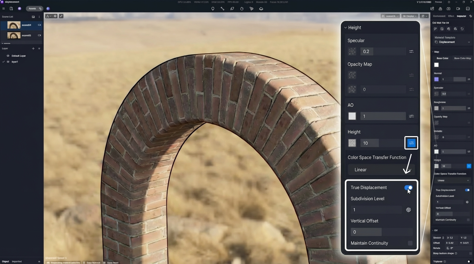Open the viewport tool mode dropdown

click(49, 16)
